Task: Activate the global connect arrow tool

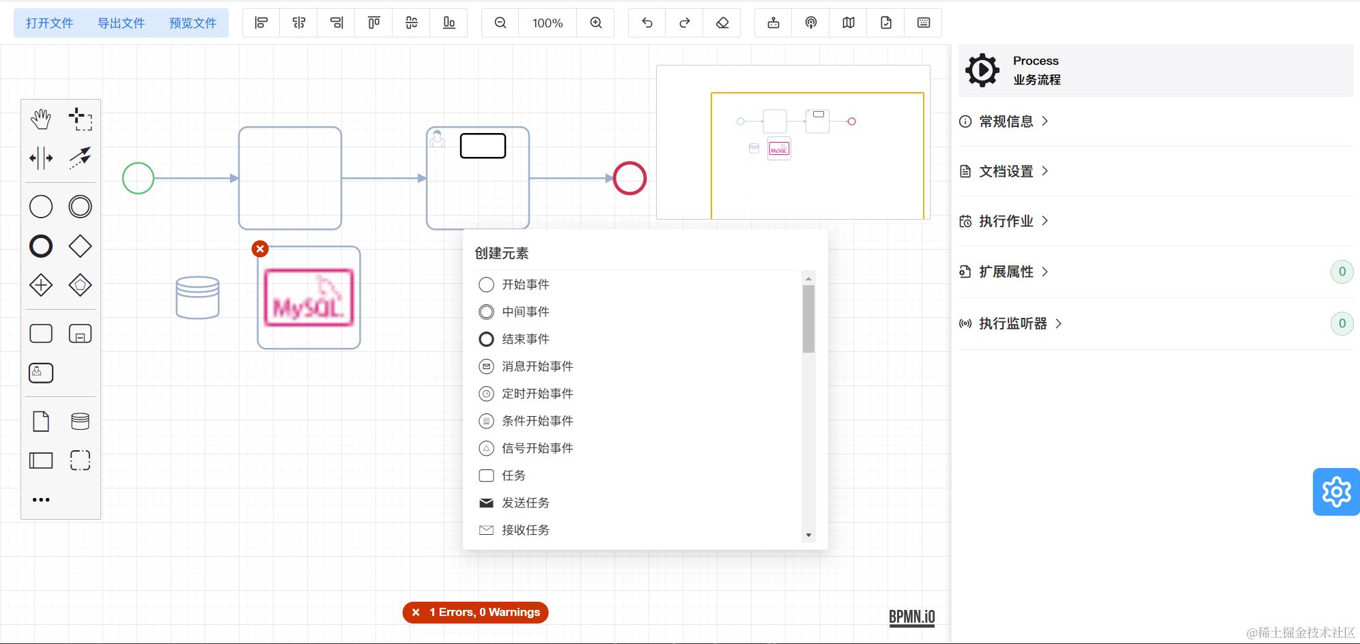Action: [x=80, y=158]
